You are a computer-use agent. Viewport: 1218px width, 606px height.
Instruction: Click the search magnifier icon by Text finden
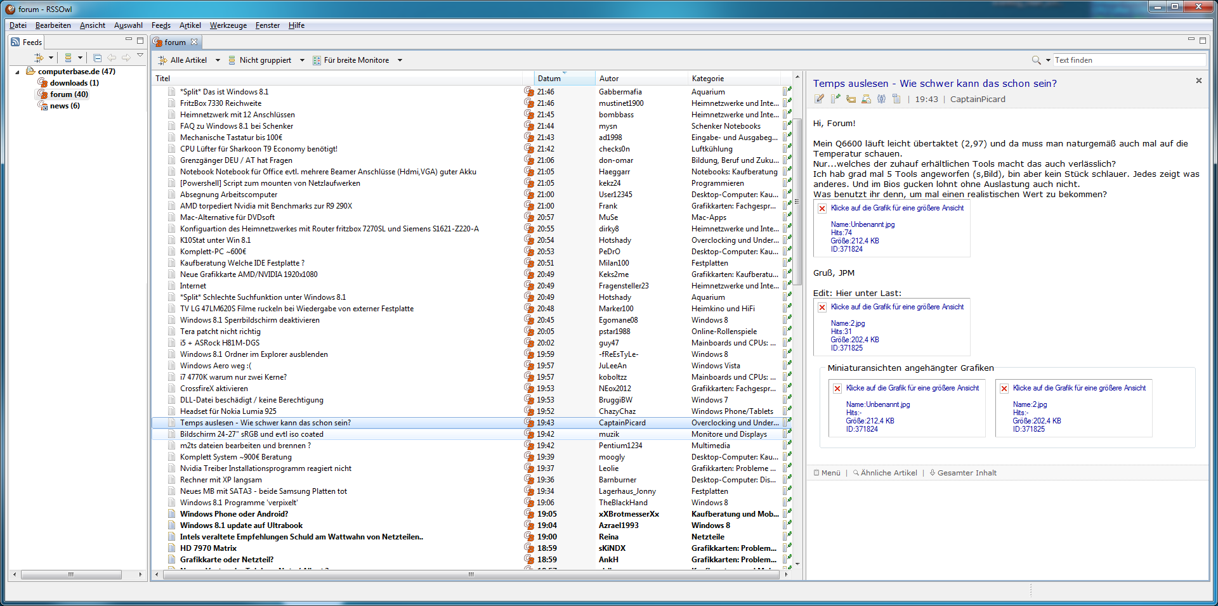click(1036, 60)
